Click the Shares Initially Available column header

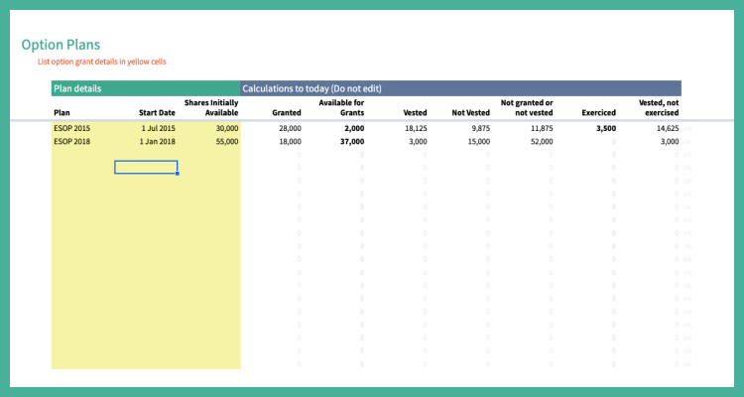[211, 108]
